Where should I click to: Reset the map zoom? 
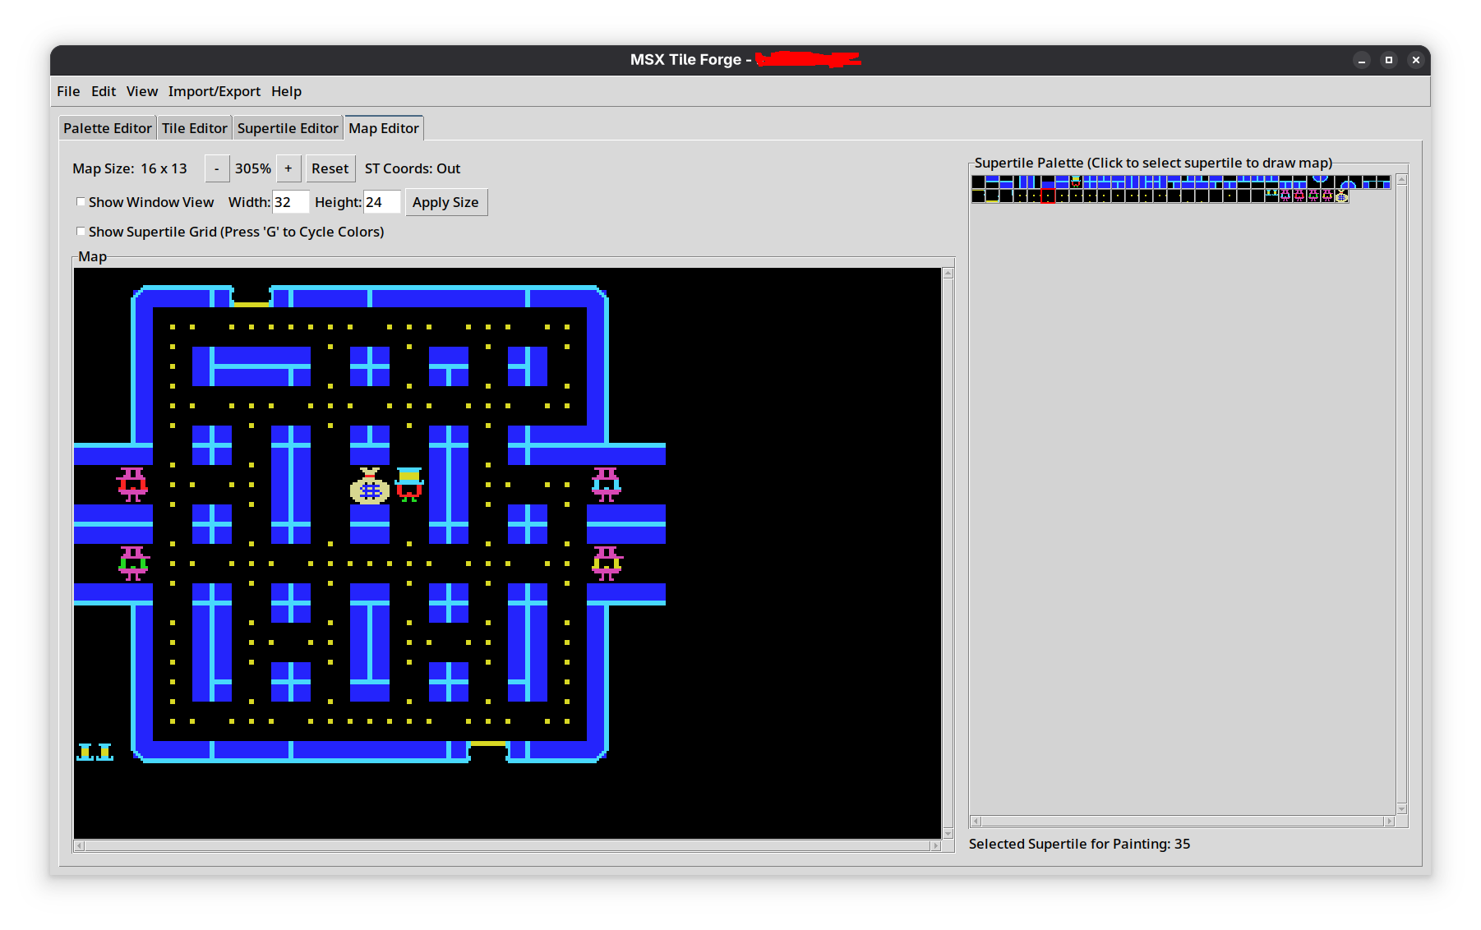(x=330, y=168)
